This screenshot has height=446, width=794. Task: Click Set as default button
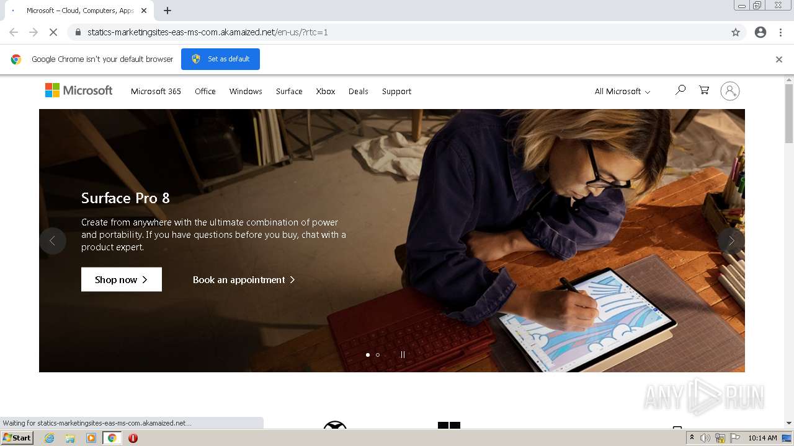(220, 59)
